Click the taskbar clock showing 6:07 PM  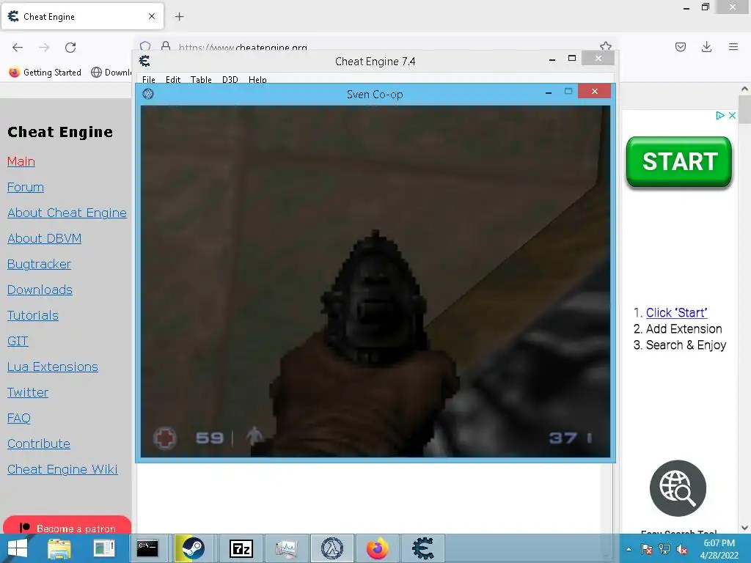(x=719, y=548)
